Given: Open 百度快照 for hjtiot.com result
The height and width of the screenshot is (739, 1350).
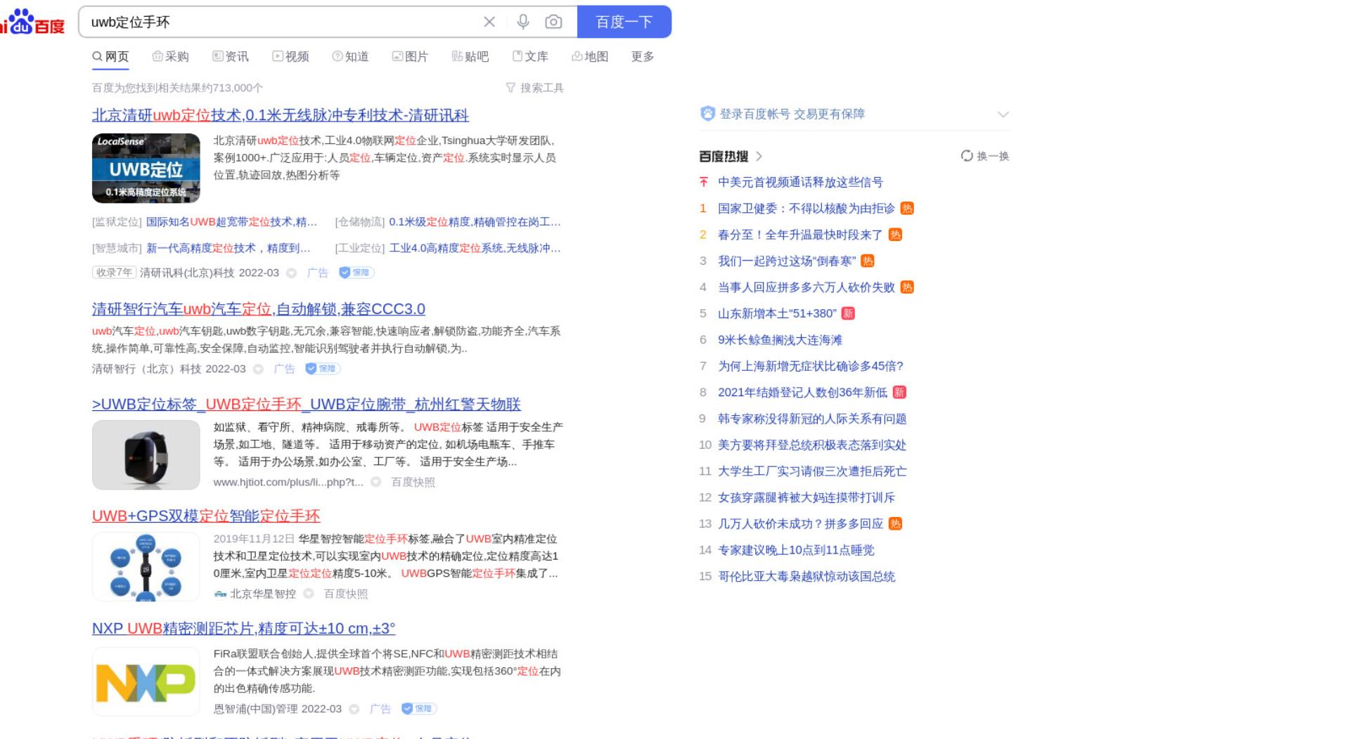Looking at the screenshot, I should pos(413,482).
